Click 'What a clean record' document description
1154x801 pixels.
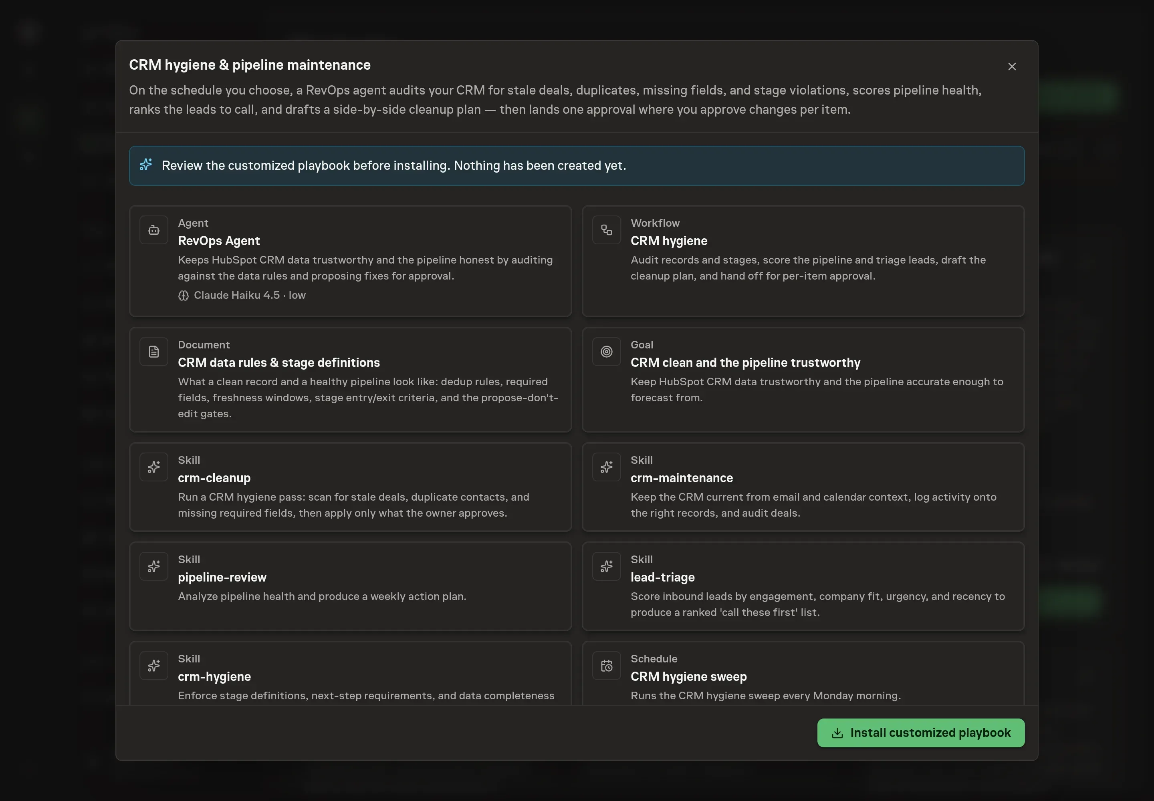[x=368, y=397]
